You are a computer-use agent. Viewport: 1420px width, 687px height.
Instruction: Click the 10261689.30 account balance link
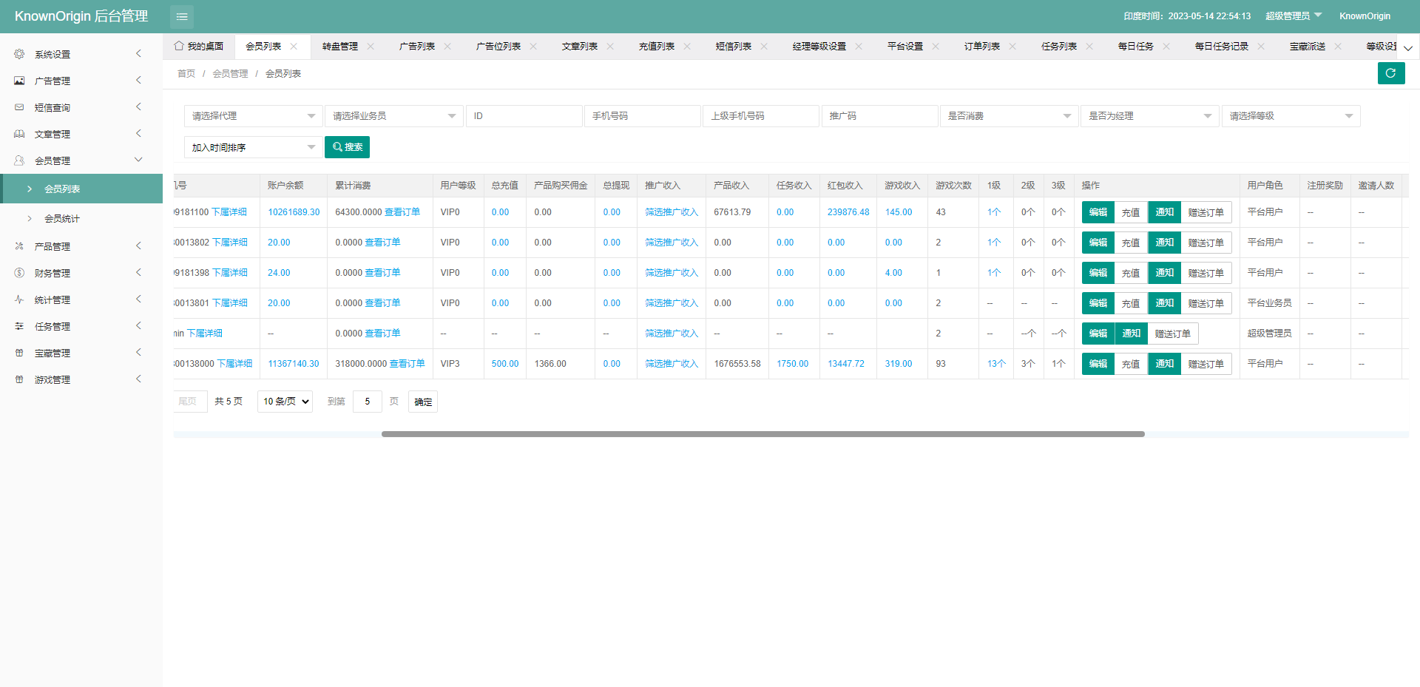pos(294,212)
